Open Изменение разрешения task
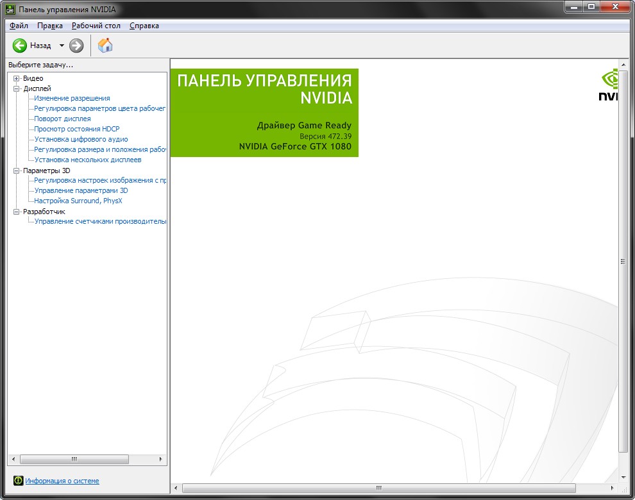Image resolution: width=635 pixels, height=500 pixels. 72,98
